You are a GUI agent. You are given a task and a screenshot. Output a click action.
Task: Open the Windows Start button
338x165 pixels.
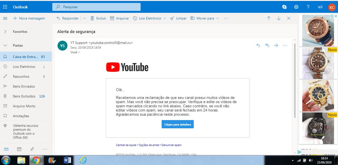(6, 160)
